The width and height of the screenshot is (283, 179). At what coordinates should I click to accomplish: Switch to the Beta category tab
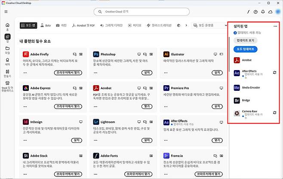tap(46, 25)
